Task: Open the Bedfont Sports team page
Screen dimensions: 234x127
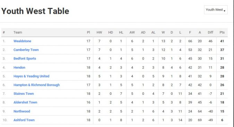Action: [25, 58]
